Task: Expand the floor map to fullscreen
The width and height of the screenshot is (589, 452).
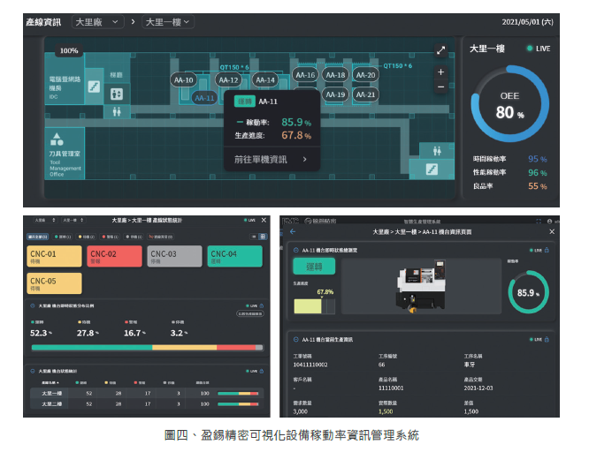Action: (x=440, y=50)
